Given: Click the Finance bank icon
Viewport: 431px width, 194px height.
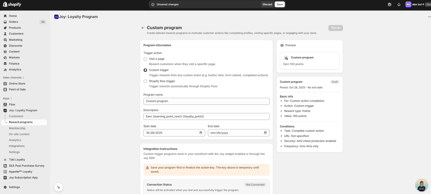Looking at the screenshot, I should (x=5, y=63).
